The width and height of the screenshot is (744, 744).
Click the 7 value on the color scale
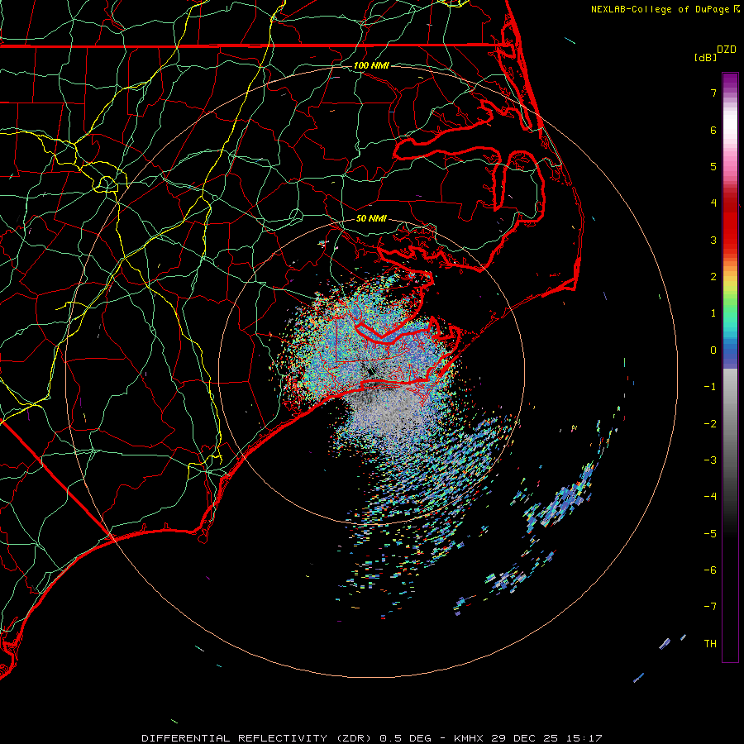(713, 93)
